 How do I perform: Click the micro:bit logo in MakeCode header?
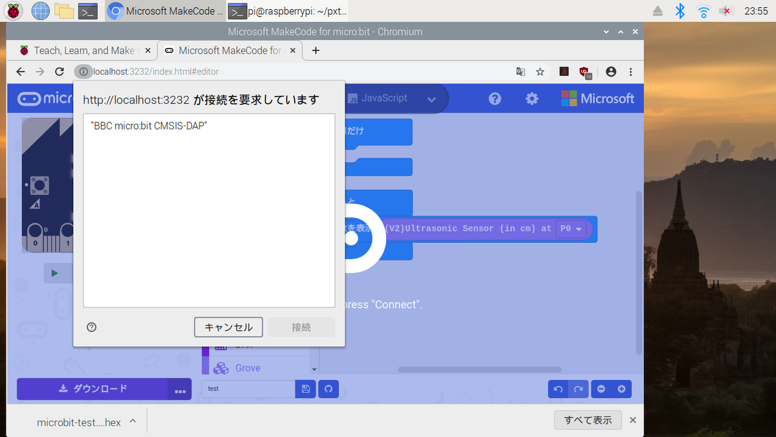[47, 98]
